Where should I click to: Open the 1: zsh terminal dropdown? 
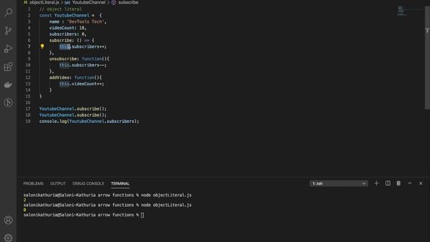click(339, 184)
